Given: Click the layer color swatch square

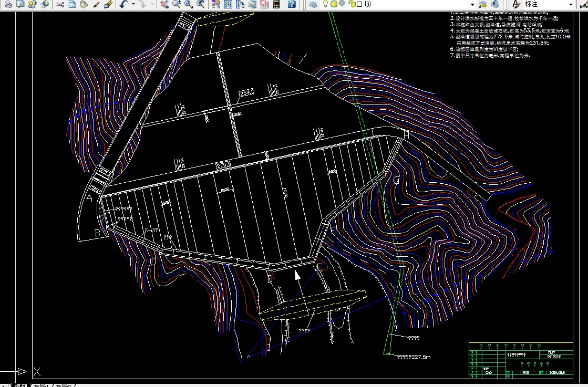Looking at the screenshot, I should pos(359,4).
